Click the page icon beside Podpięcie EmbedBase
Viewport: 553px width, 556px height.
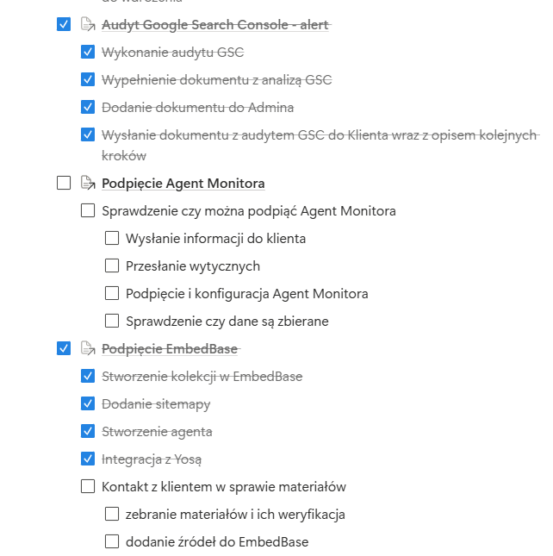tap(87, 348)
